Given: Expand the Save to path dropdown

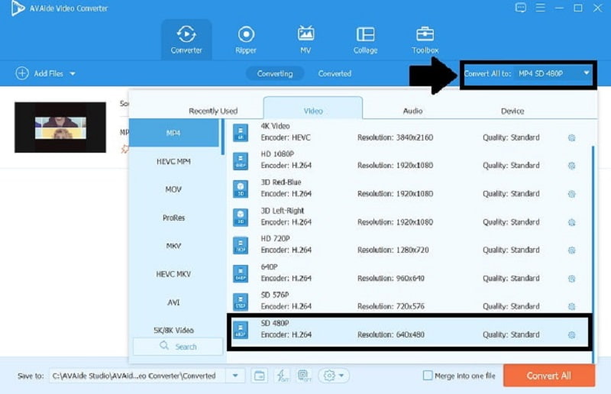Looking at the screenshot, I should tap(235, 376).
